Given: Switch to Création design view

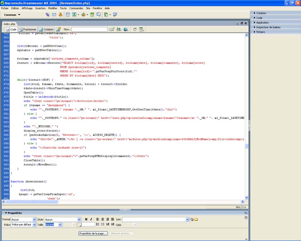Looking at the screenshot, I should [x=47, y=29].
